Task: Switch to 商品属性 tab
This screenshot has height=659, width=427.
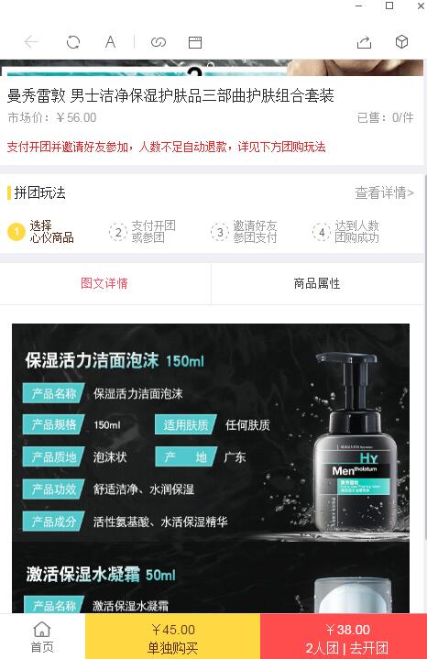Action: coord(317,283)
